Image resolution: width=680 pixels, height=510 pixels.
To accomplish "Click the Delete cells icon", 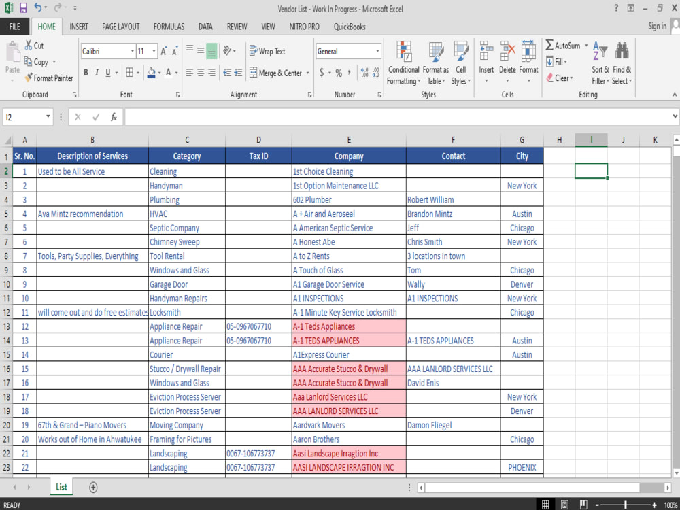I will pyautogui.click(x=507, y=51).
